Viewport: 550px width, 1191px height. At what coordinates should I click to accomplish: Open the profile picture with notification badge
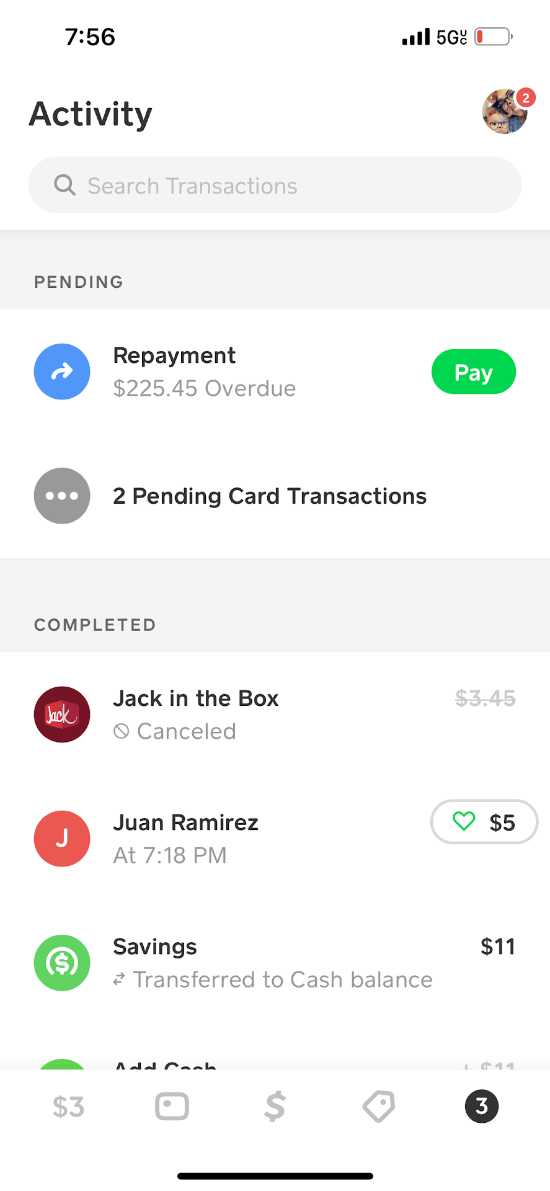(x=505, y=112)
